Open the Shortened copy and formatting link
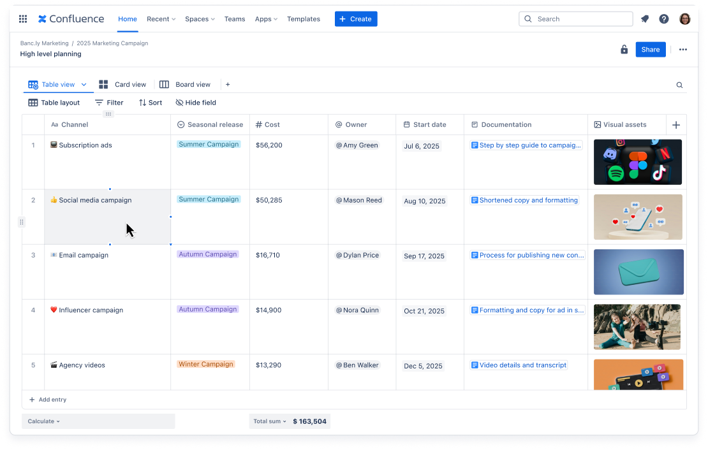 [x=528, y=200]
